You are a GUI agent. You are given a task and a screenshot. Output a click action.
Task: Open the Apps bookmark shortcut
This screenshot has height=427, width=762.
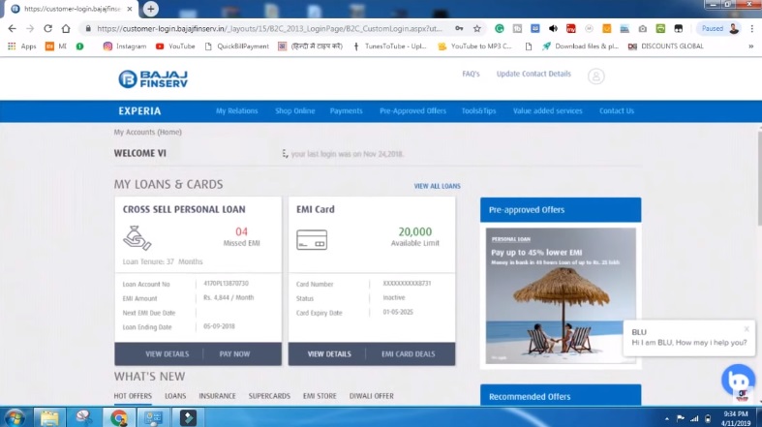coord(22,46)
